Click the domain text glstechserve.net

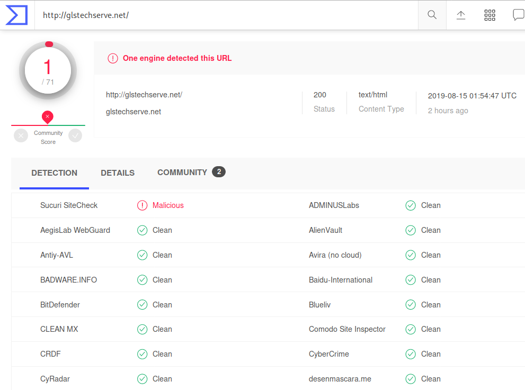(x=134, y=112)
